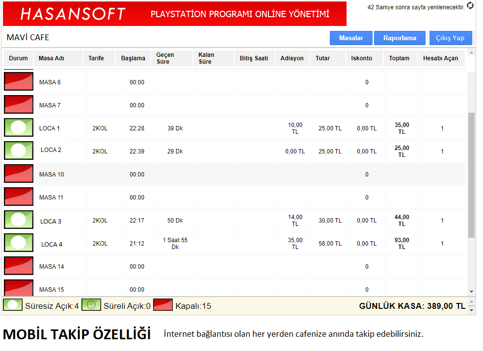The height and width of the screenshot is (351, 483).
Task: Select the LOCA 3 table name
Action: tap(51, 221)
